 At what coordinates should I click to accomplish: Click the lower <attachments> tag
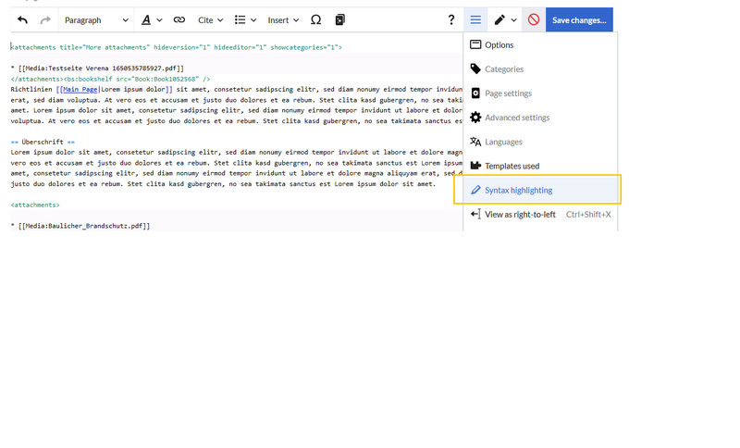(35, 205)
